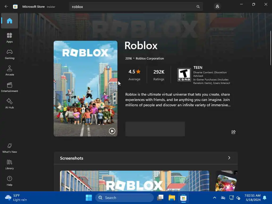Share the Roblox app page

pyautogui.click(x=233, y=132)
